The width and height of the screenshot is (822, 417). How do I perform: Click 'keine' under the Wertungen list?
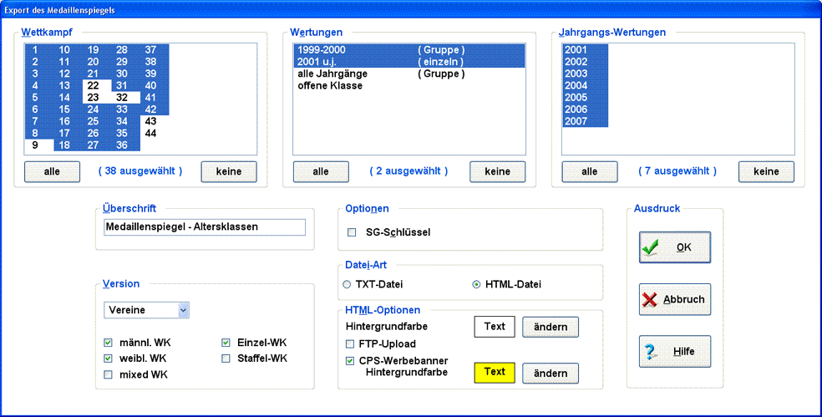497,171
